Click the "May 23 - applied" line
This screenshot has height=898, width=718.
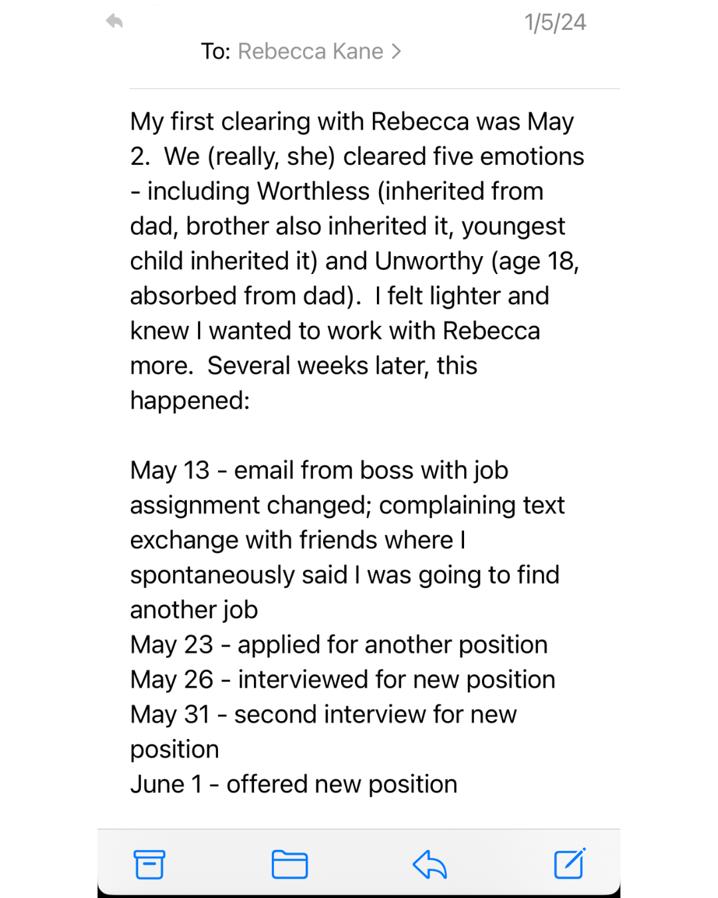[x=338, y=645]
